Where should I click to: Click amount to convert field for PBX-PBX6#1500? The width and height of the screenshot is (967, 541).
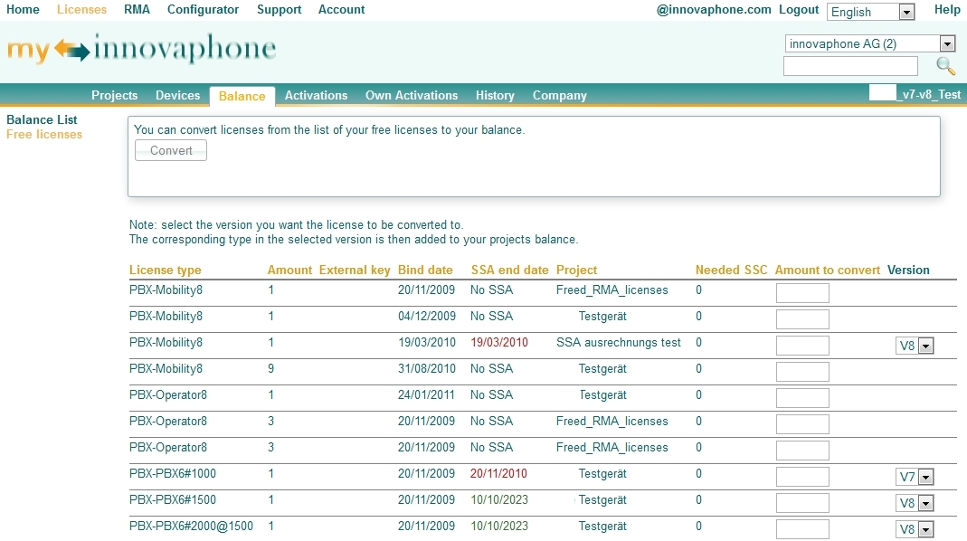pos(802,503)
